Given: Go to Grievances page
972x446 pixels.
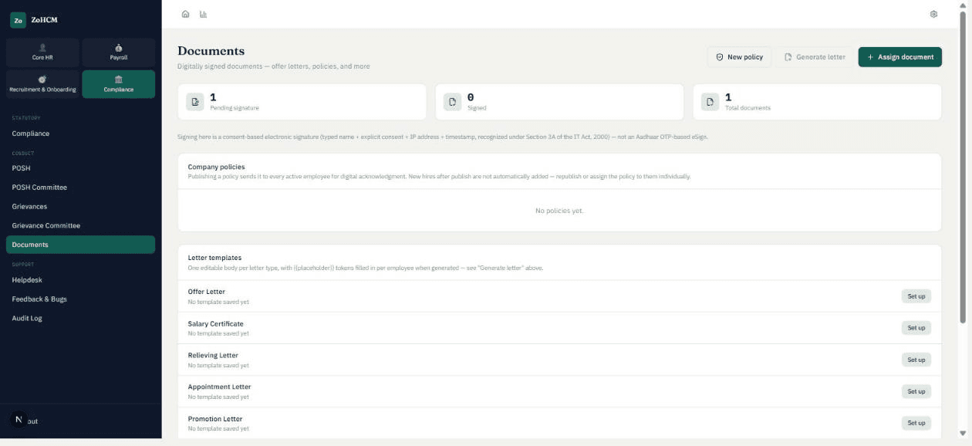Looking at the screenshot, I should pos(80,207).
